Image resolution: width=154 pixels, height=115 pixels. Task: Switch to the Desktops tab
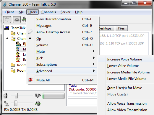click(107, 28)
